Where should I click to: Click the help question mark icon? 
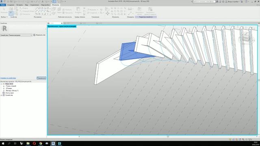(x=246, y=2)
